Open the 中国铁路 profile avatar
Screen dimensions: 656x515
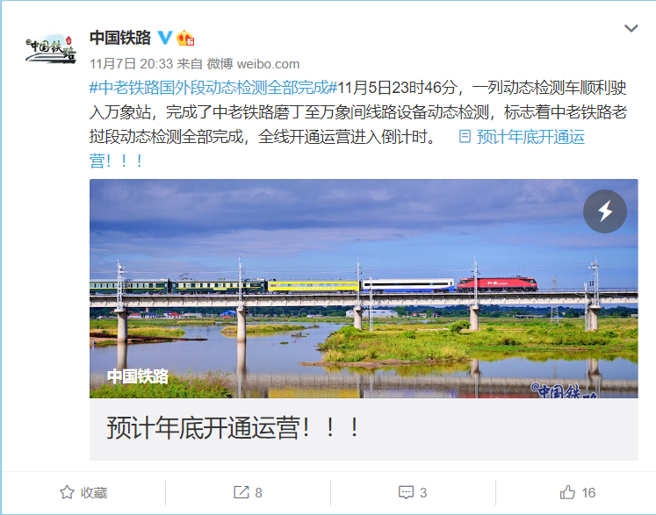[x=51, y=49]
